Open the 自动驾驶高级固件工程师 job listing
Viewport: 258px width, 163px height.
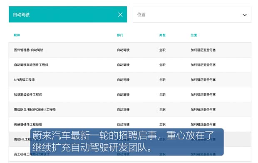pyautogui.click(x=31, y=65)
